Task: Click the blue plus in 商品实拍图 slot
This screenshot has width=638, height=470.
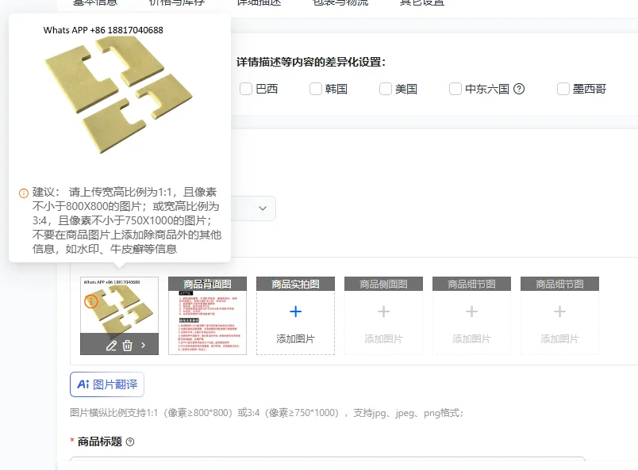Action: 295,311
